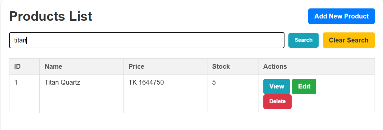Click the typed word titan in the search box
Screen dimensions: 383x130
pyautogui.click(x=20, y=40)
